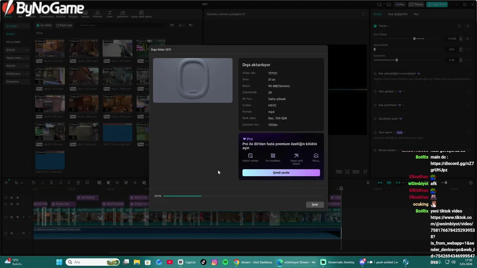Expand Sesi geliştir options arrow
The height and width of the screenshot is (268, 477).
(403, 92)
